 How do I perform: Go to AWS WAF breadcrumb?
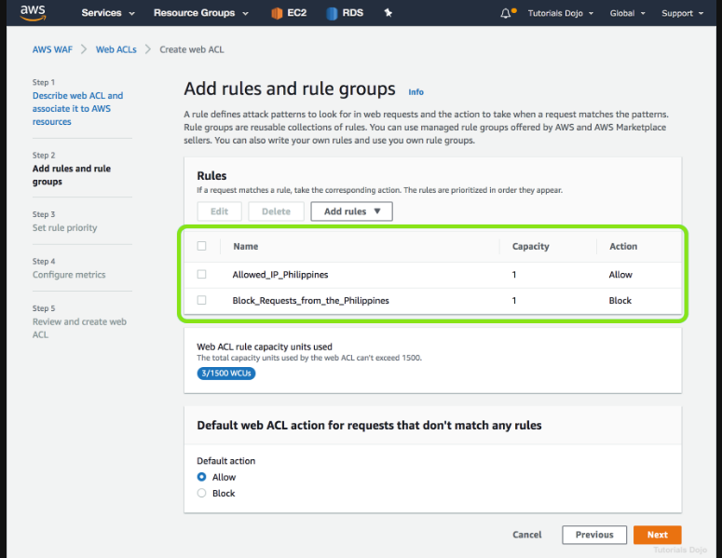52,49
